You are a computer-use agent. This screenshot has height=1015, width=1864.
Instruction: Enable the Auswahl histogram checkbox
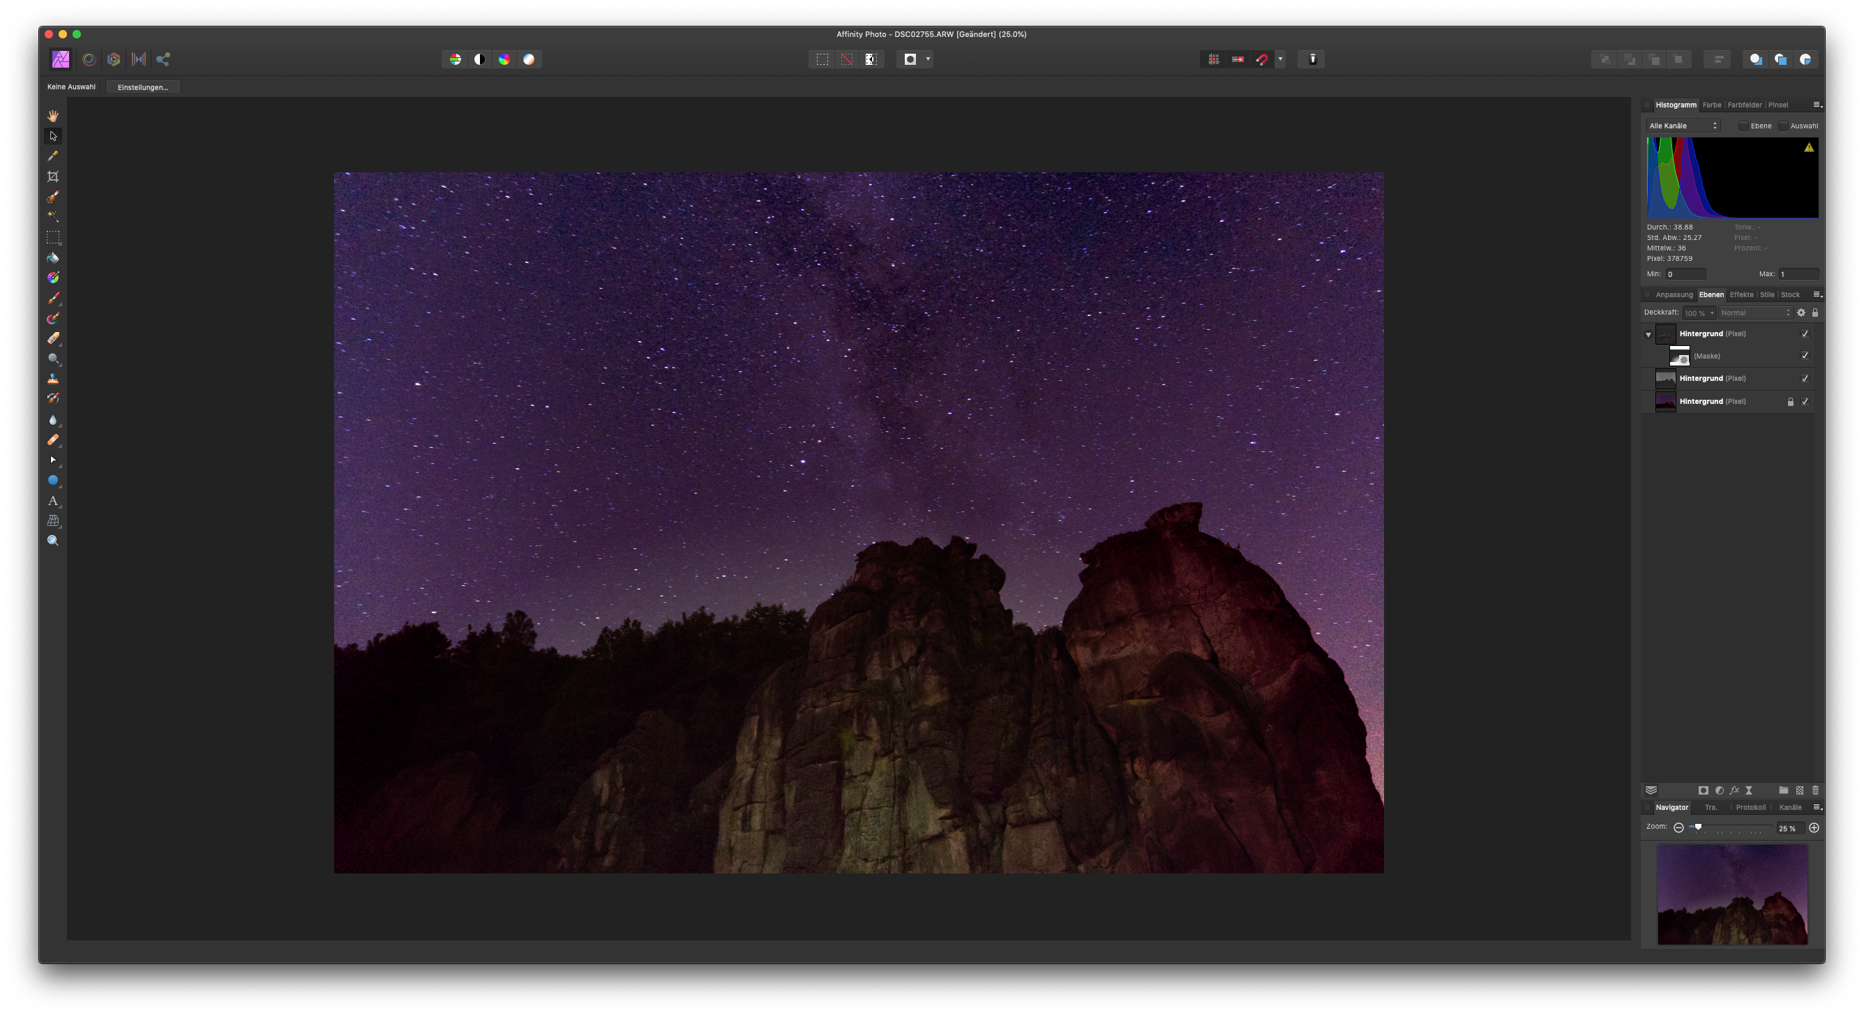click(1784, 126)
